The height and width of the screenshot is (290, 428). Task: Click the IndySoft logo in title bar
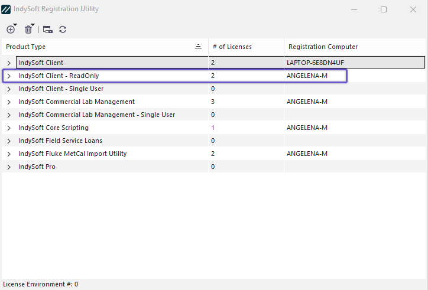click(x=7, y=9)
